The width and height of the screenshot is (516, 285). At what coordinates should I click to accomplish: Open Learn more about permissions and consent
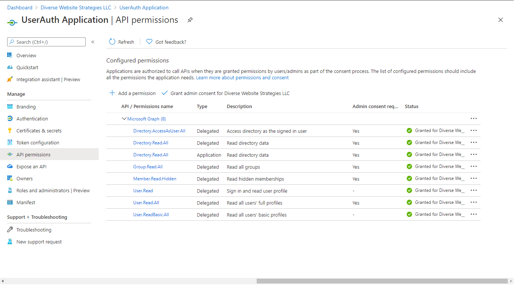click(x=242, y=78)
